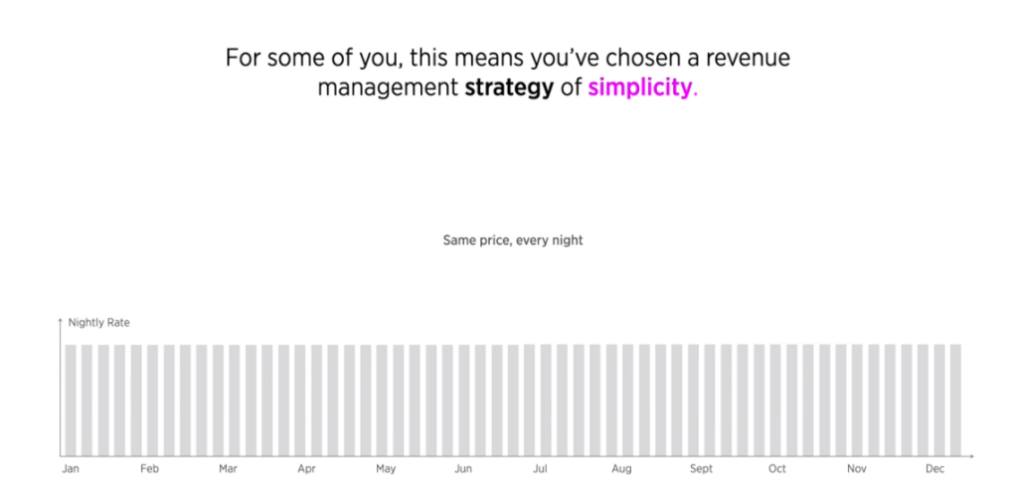
Task: Select the May month label
Action: (386, 468)
